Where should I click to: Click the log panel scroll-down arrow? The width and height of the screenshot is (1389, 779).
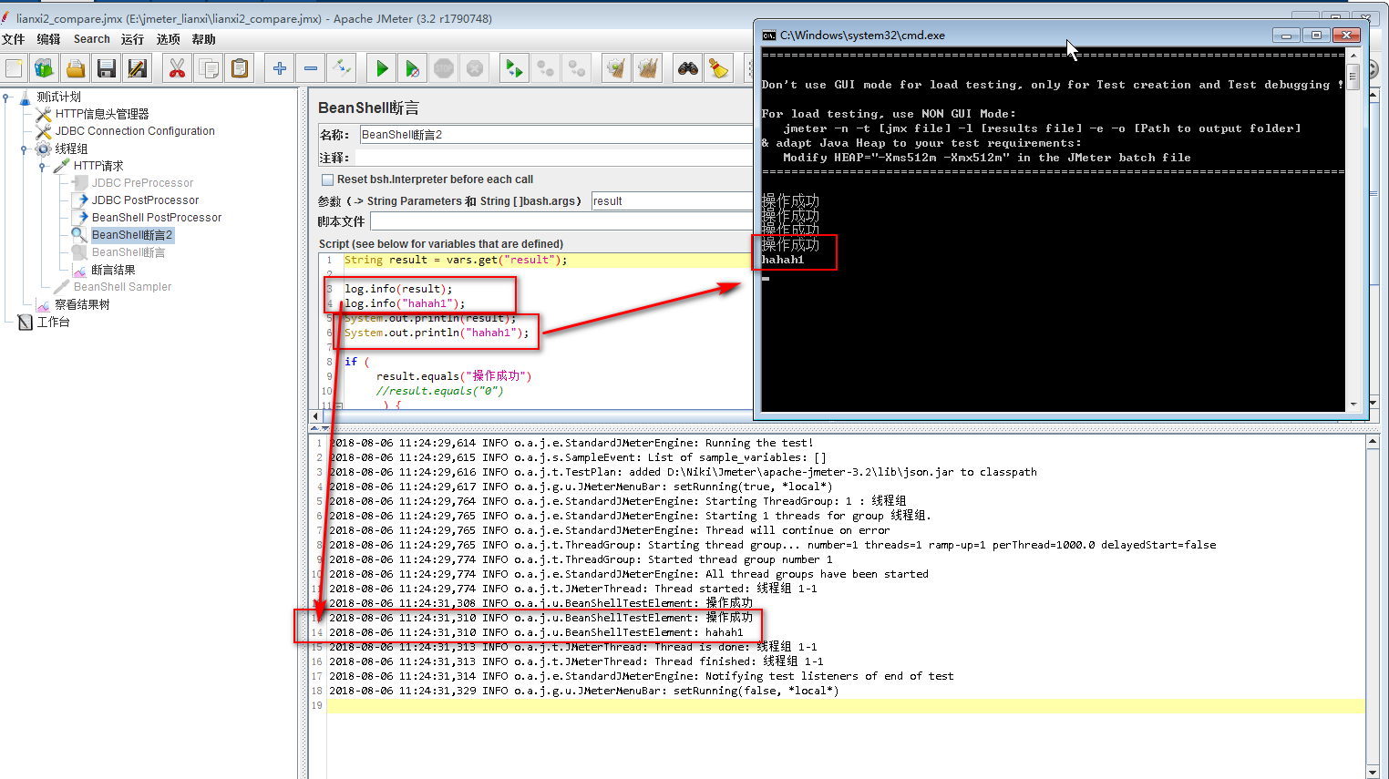coord(1373,772)
